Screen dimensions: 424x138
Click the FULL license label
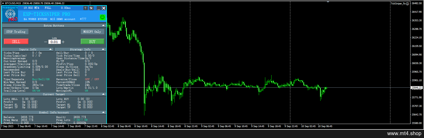point(48,8)
